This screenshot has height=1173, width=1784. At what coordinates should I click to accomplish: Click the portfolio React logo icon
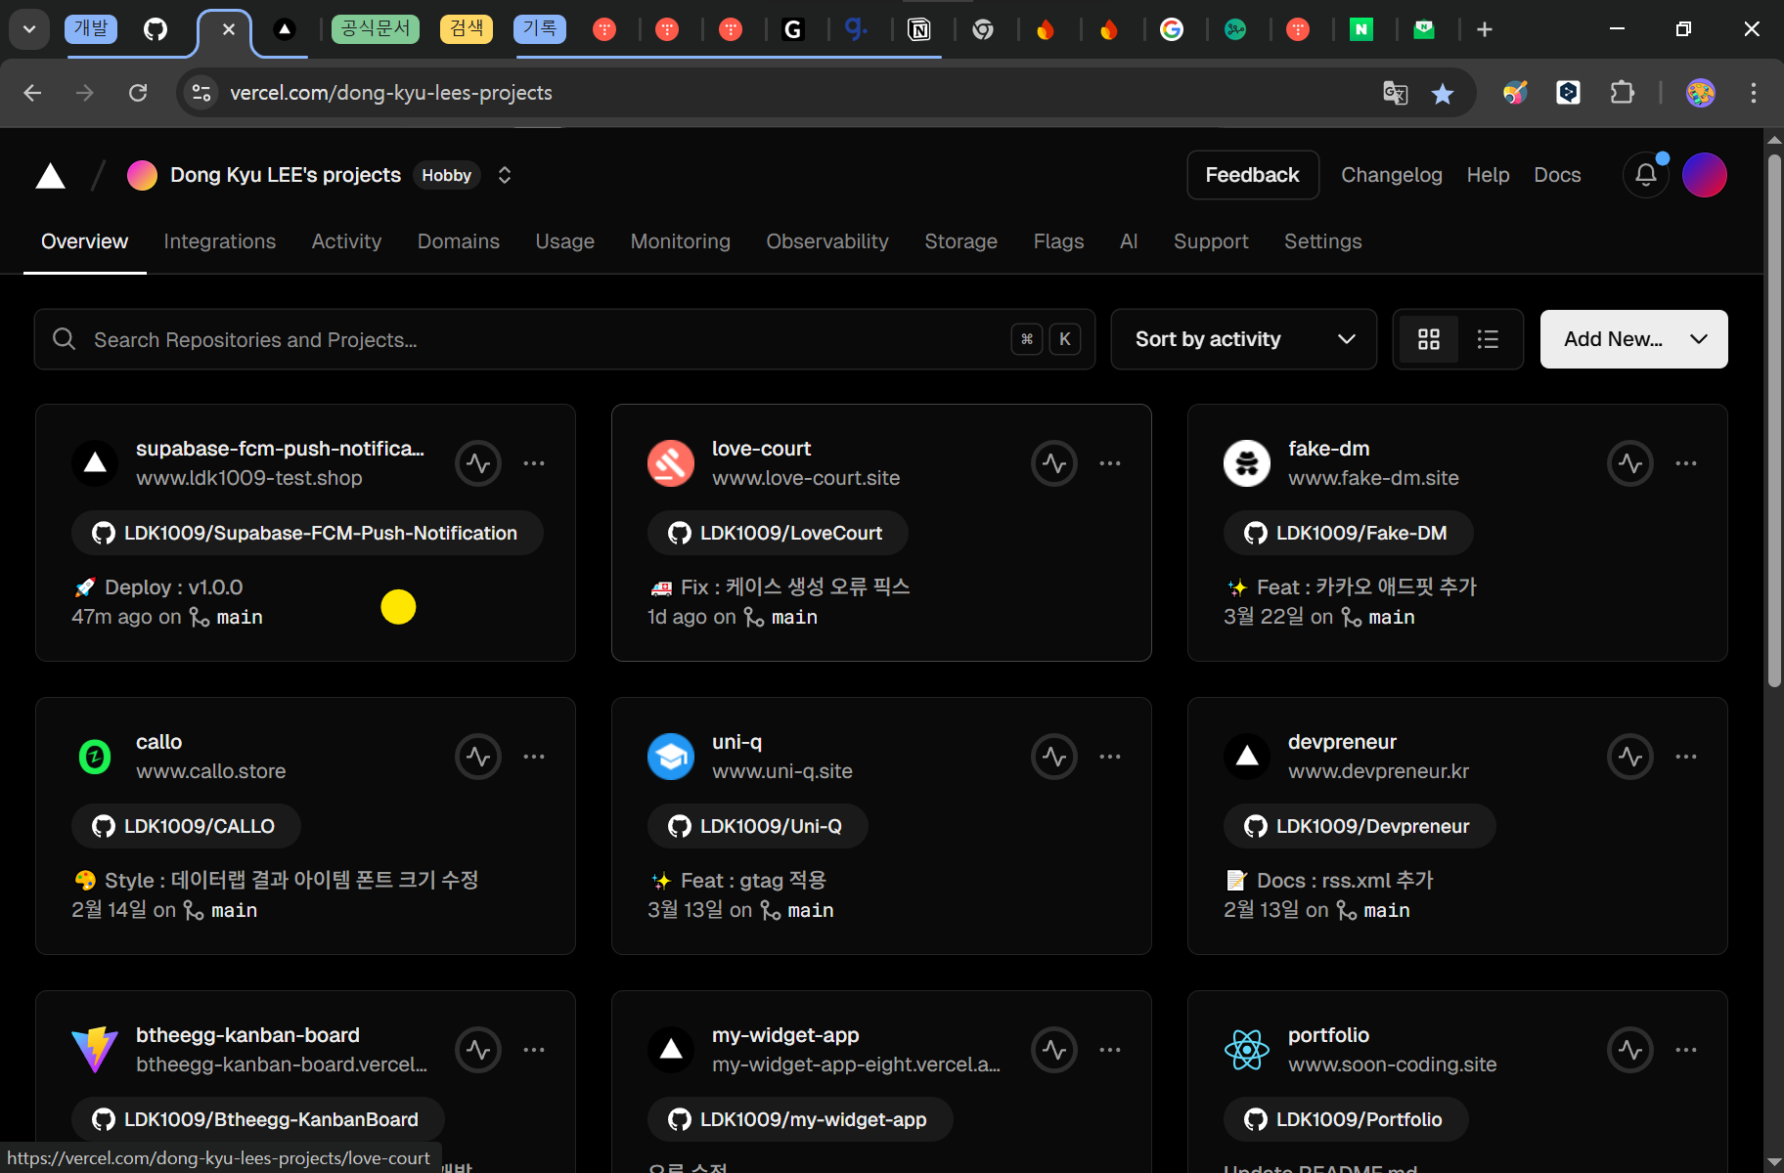tap(1247, 1050)
